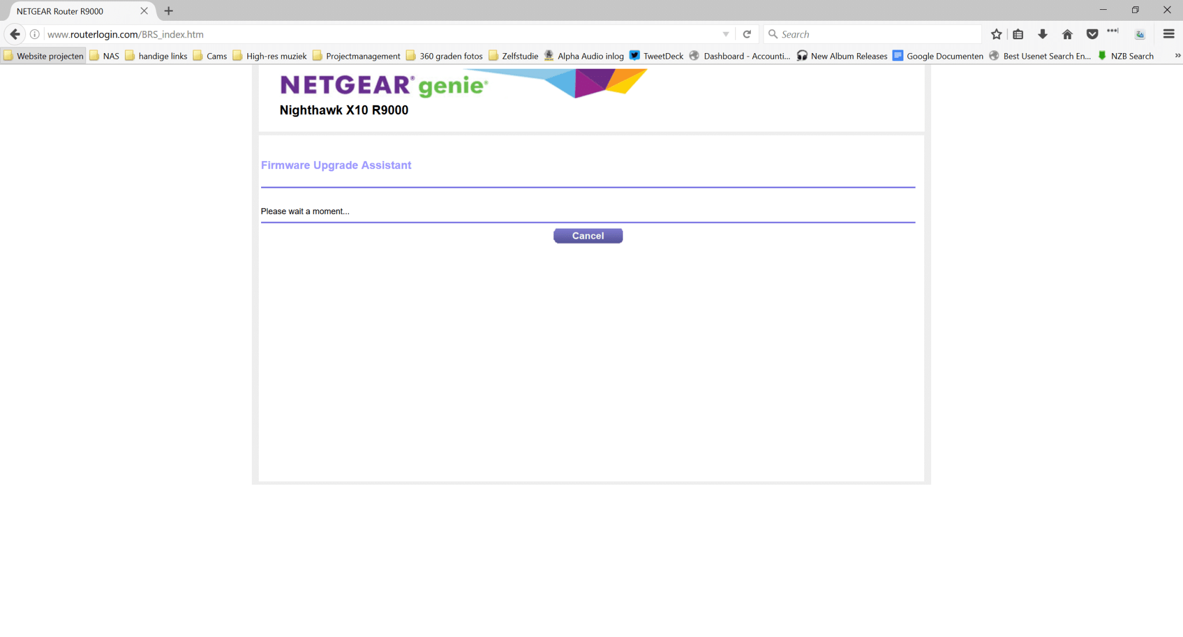The height and width of the screenshot is (637, 1183).
Task: Go to the home page icon
Action: [1067, 34]
